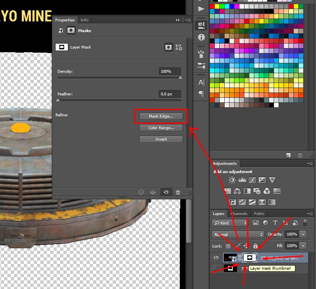Add Invert adjustment
316x289 pixels.
232,202
